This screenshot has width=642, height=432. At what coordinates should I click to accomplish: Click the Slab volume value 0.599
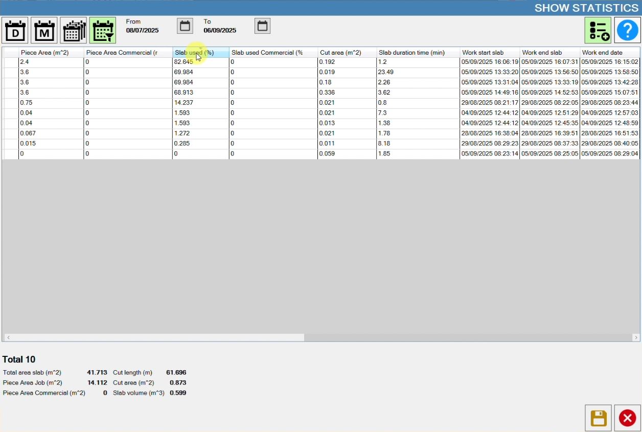pyautogui.click(x=178, y=393)
